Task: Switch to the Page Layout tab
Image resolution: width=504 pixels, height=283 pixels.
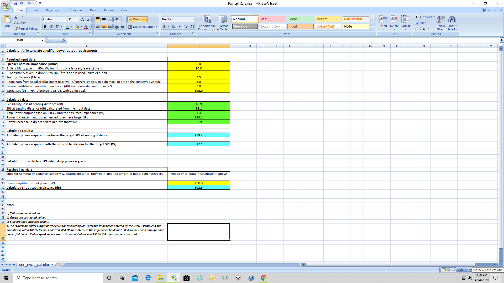Action: [54, 10]
